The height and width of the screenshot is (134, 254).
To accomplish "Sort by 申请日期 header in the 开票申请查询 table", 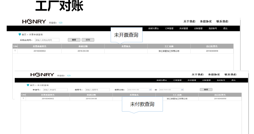I will (83, 46).
